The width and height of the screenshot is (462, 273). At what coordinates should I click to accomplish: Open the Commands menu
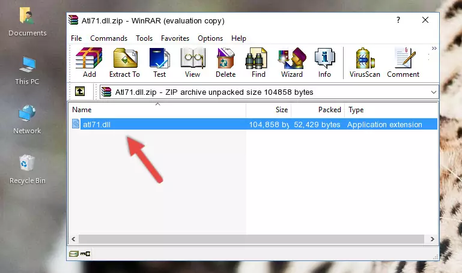pyautogui.click(x=109, y=38)
